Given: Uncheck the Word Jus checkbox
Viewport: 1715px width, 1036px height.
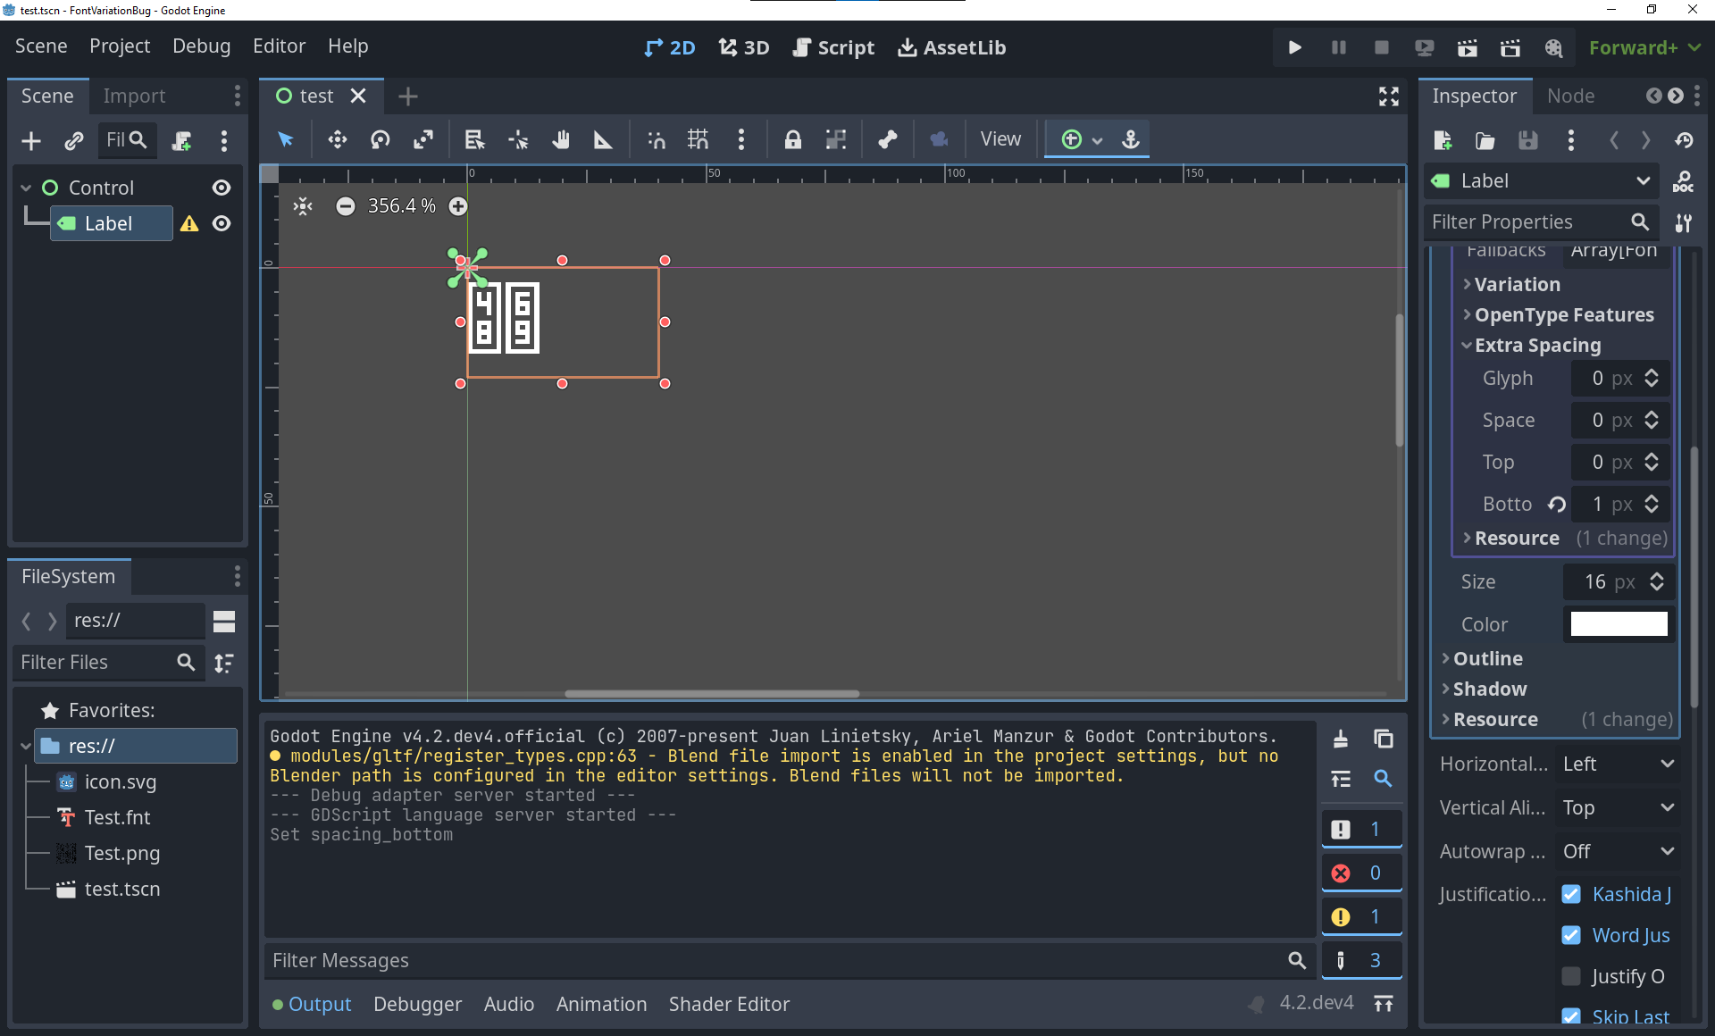Looking at the screenshot, I should coord(1571,935).
